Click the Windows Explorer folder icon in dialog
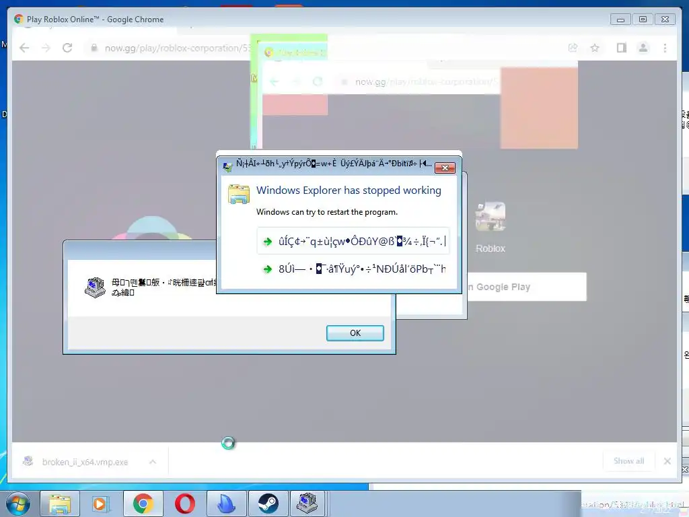Screen dimensions: 689x517 click(x=239, y=195)
